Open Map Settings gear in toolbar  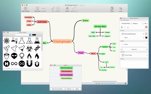(25, 9)
